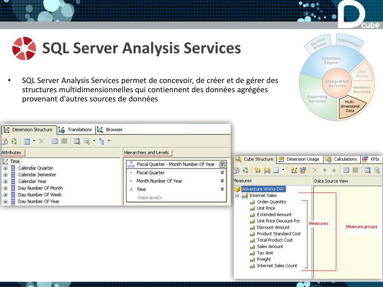Click the Internet Sales measure group icon

[x=245, y=195]
